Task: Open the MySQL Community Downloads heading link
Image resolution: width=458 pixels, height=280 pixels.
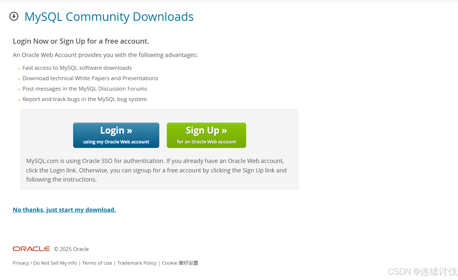Action: point(109,17)
